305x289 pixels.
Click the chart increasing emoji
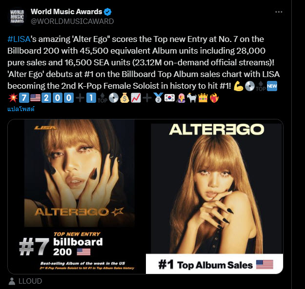pos(136,97)
